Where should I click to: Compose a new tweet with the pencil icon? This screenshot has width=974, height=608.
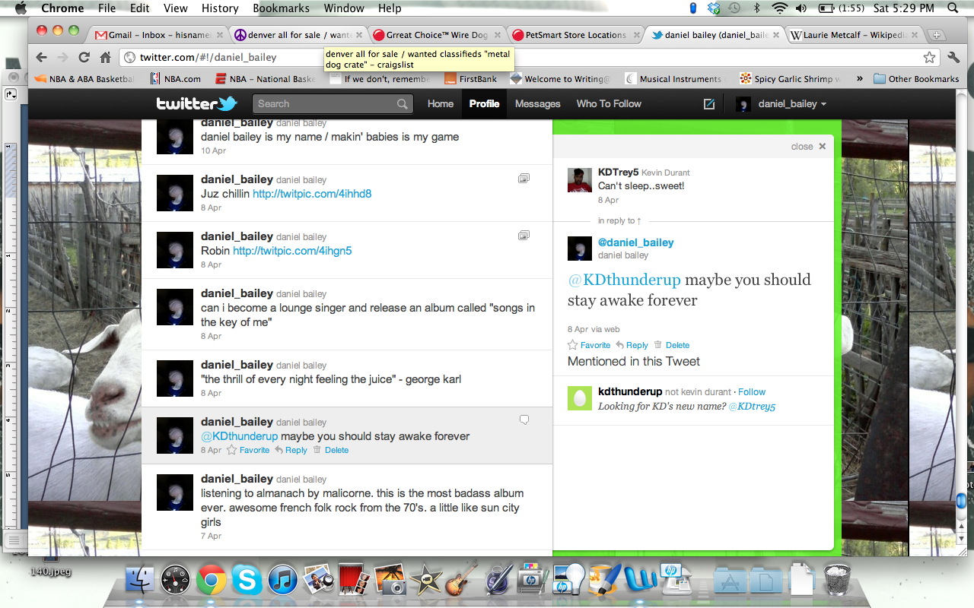click(709, 104)
